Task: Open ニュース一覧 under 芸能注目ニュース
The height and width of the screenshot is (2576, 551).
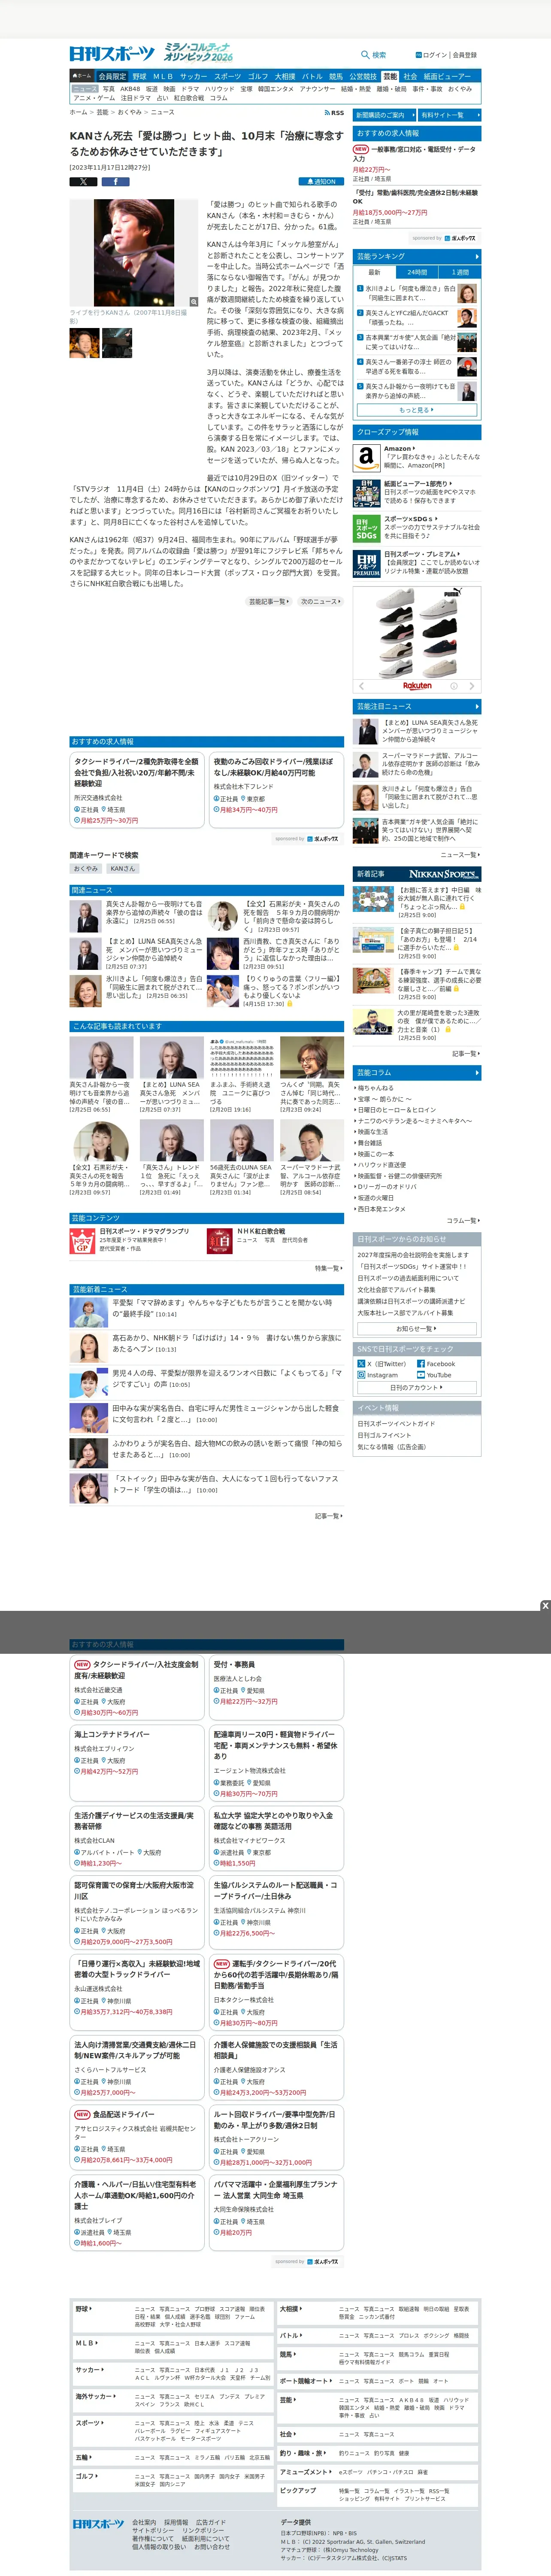Action: coord(460,855)
